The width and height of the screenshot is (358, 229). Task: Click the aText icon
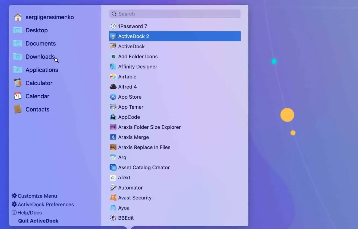pos(113,178)
